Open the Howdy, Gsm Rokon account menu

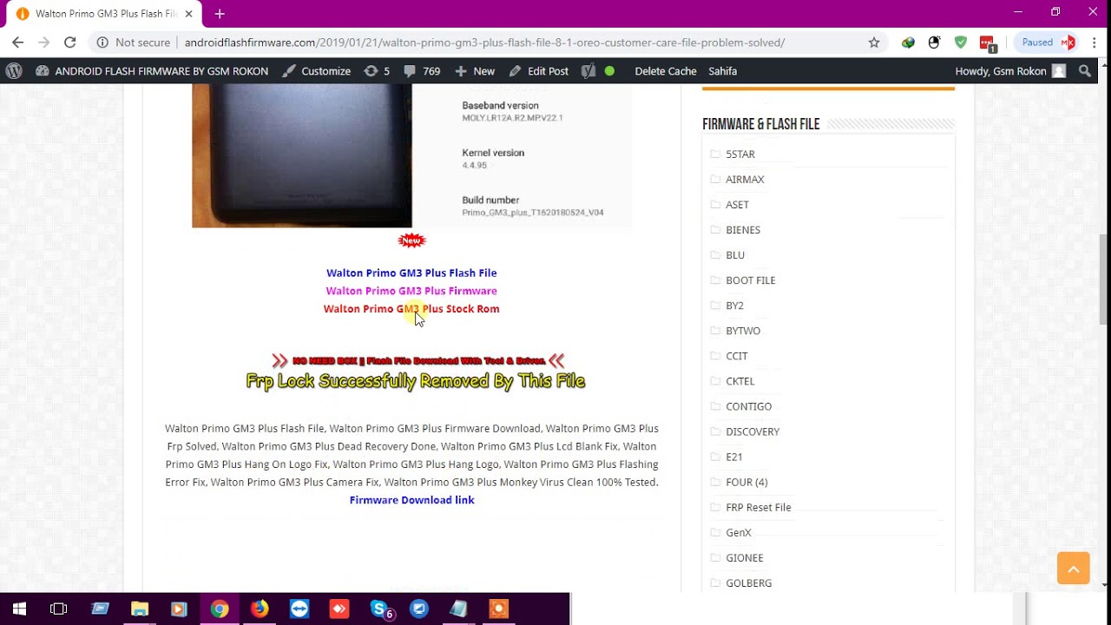pos(1010,71)
